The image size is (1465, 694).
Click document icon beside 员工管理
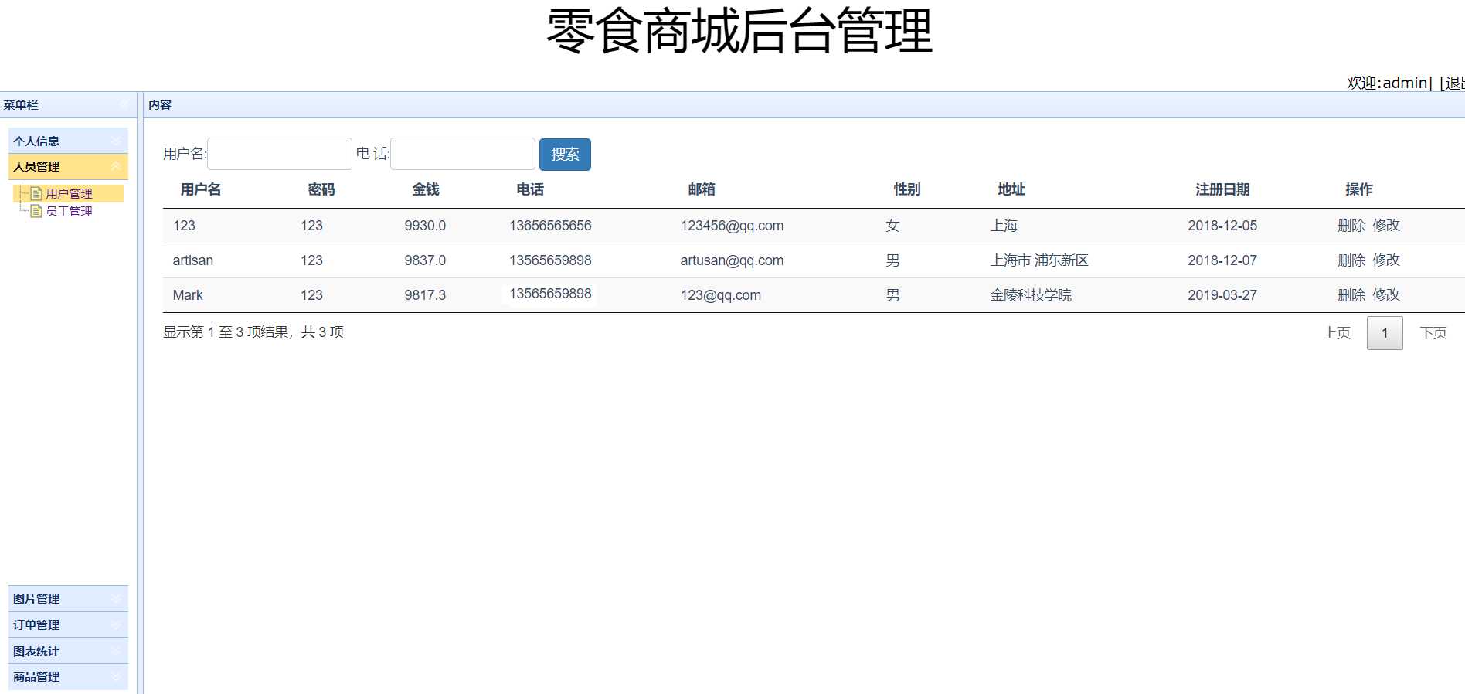click(x=36, y=211)
